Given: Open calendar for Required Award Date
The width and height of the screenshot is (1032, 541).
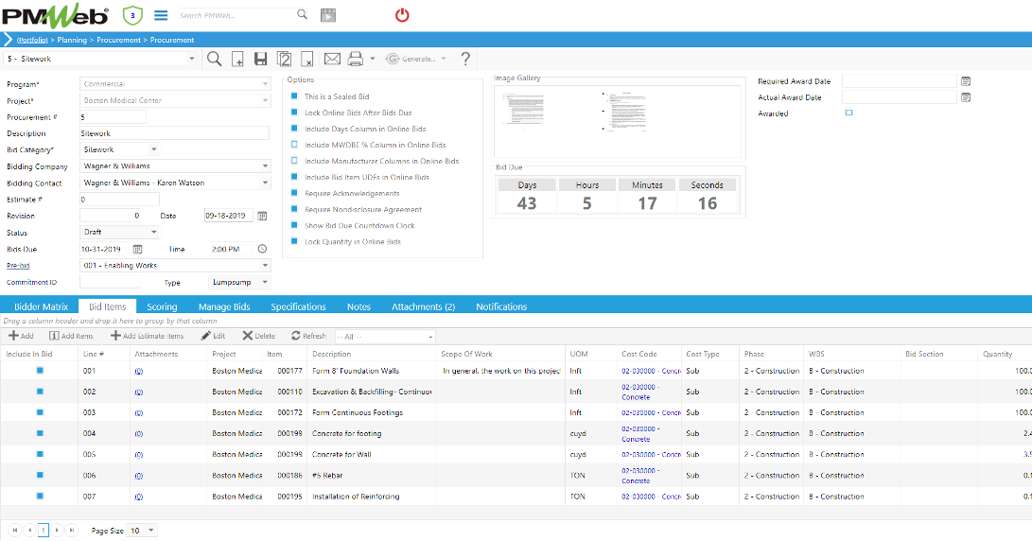Looking at the screenshot, I should click(966, 81).
